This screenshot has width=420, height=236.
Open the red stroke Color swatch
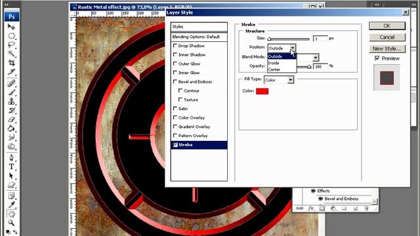click(262, 91)
